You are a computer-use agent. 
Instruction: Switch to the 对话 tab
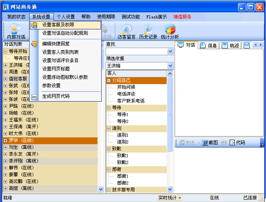[x=186, y=45]
